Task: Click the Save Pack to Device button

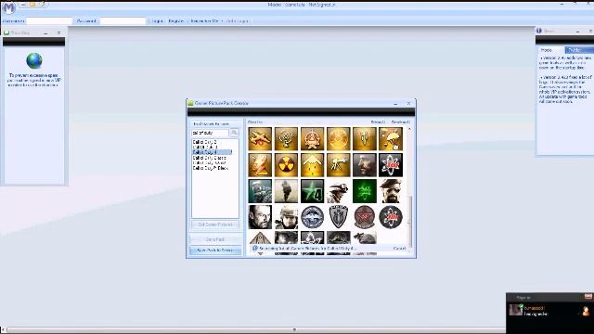Action: click(214, 250)
